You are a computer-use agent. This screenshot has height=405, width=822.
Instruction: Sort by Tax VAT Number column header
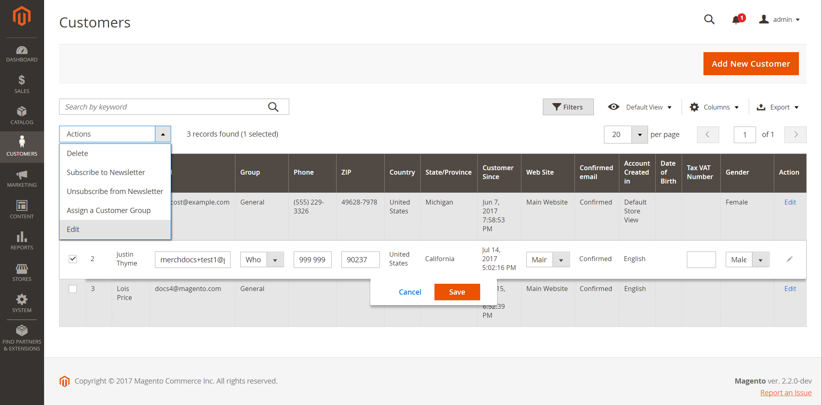pyautogui.click(x=701, y=173)
